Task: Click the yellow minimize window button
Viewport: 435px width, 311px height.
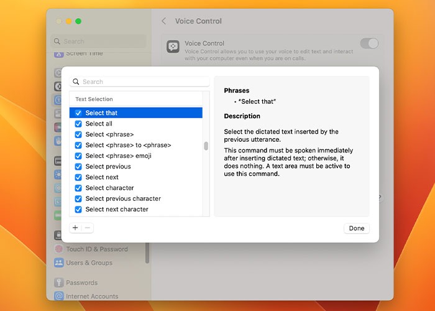Action: (x=68, y=21)
